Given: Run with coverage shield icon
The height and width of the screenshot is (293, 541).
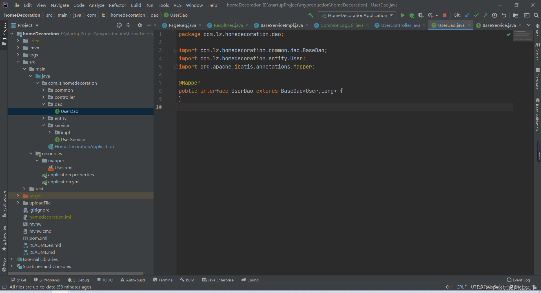Looking at the screenshot, I should [x=421, y=15].
